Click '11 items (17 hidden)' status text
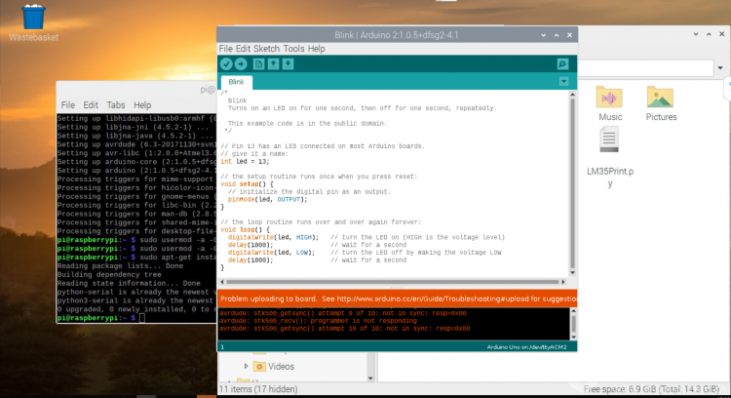The image size is (731, 398). 258,388
